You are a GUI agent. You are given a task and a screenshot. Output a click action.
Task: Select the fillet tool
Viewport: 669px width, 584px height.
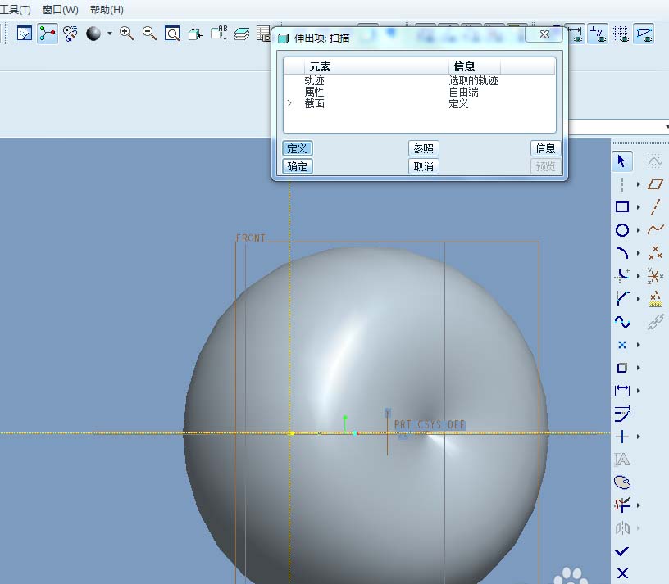pos(622,276)
